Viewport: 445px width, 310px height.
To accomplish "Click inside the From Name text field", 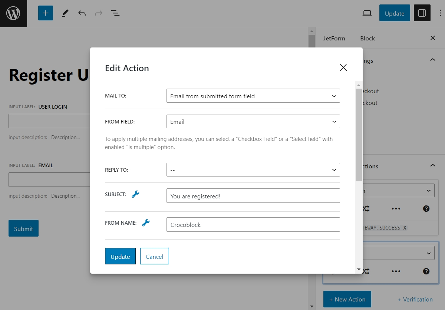I will click(253, 224).
